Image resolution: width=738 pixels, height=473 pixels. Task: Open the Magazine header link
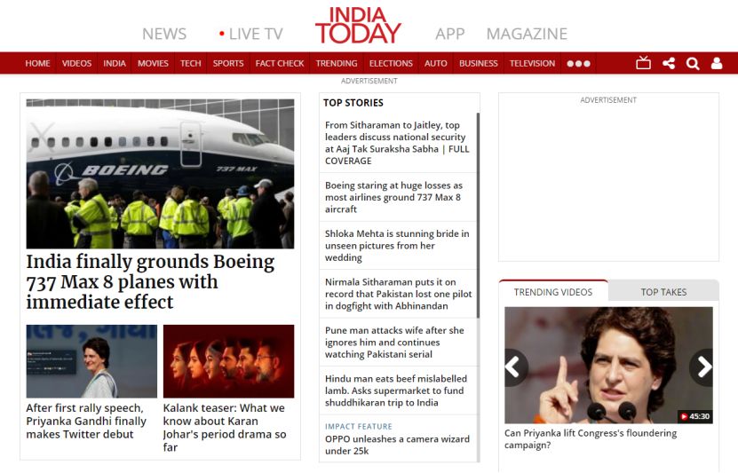point(527,34)
